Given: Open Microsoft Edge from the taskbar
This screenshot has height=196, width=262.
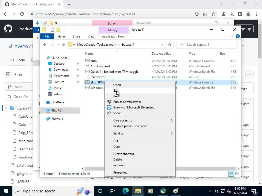Looking at the screenshot, I should (126, 191).
